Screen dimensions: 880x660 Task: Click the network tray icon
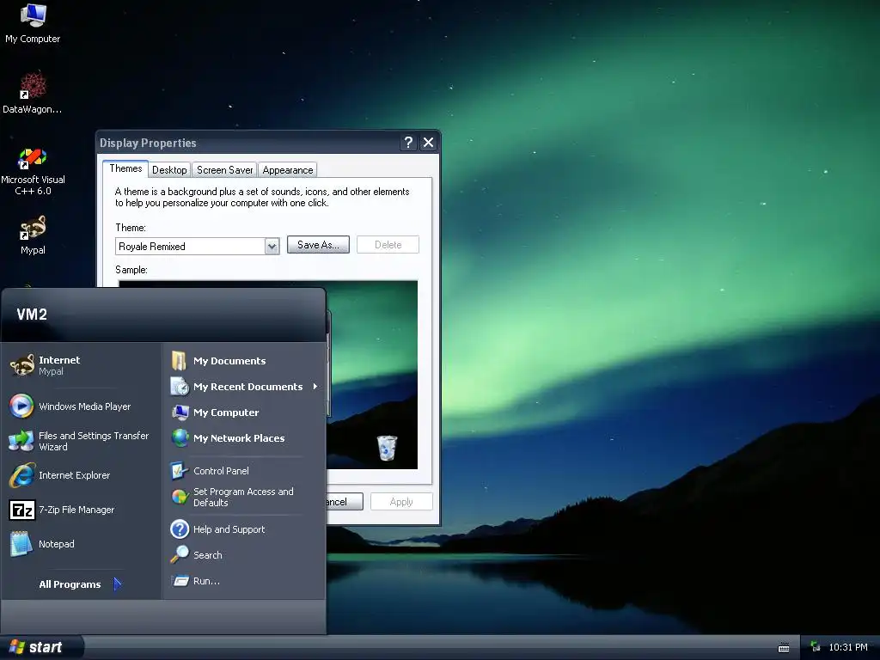pyautogui.click(x=816, y=648)
